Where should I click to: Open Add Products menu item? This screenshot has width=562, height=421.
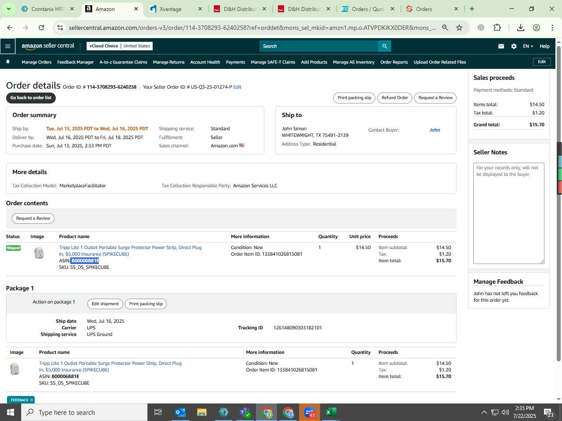314,62
